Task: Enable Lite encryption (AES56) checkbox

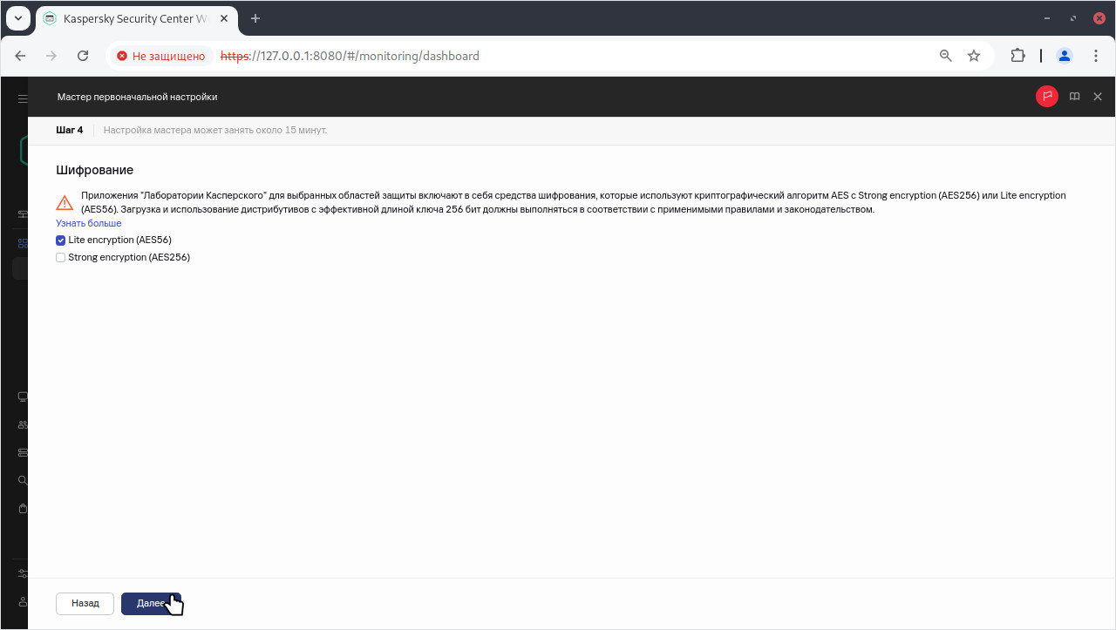Action: (x=61, y=240)
